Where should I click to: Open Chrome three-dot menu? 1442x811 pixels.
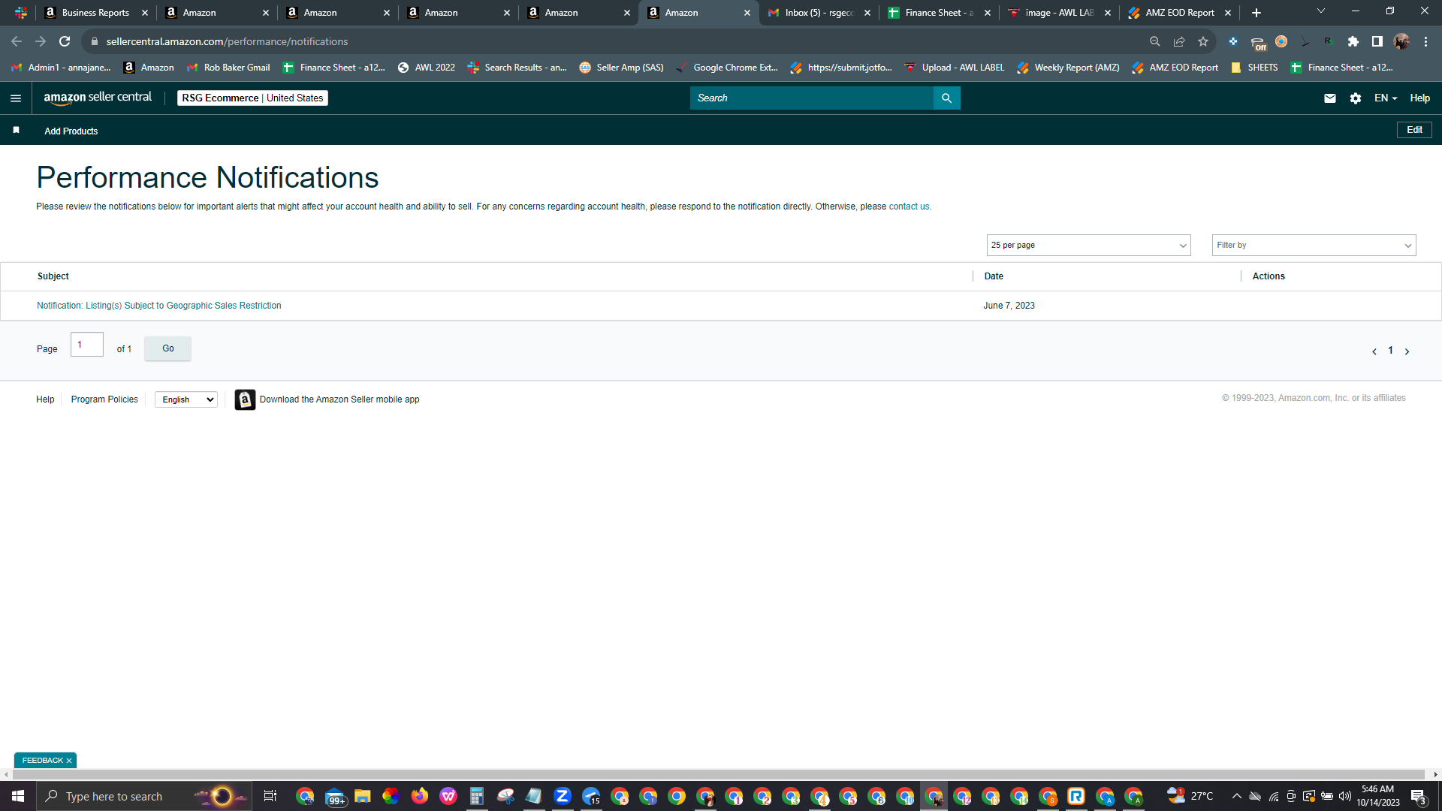coord(1425,41)
